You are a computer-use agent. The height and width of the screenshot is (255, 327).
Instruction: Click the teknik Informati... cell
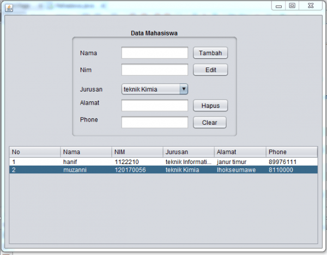tap(189, 162)
